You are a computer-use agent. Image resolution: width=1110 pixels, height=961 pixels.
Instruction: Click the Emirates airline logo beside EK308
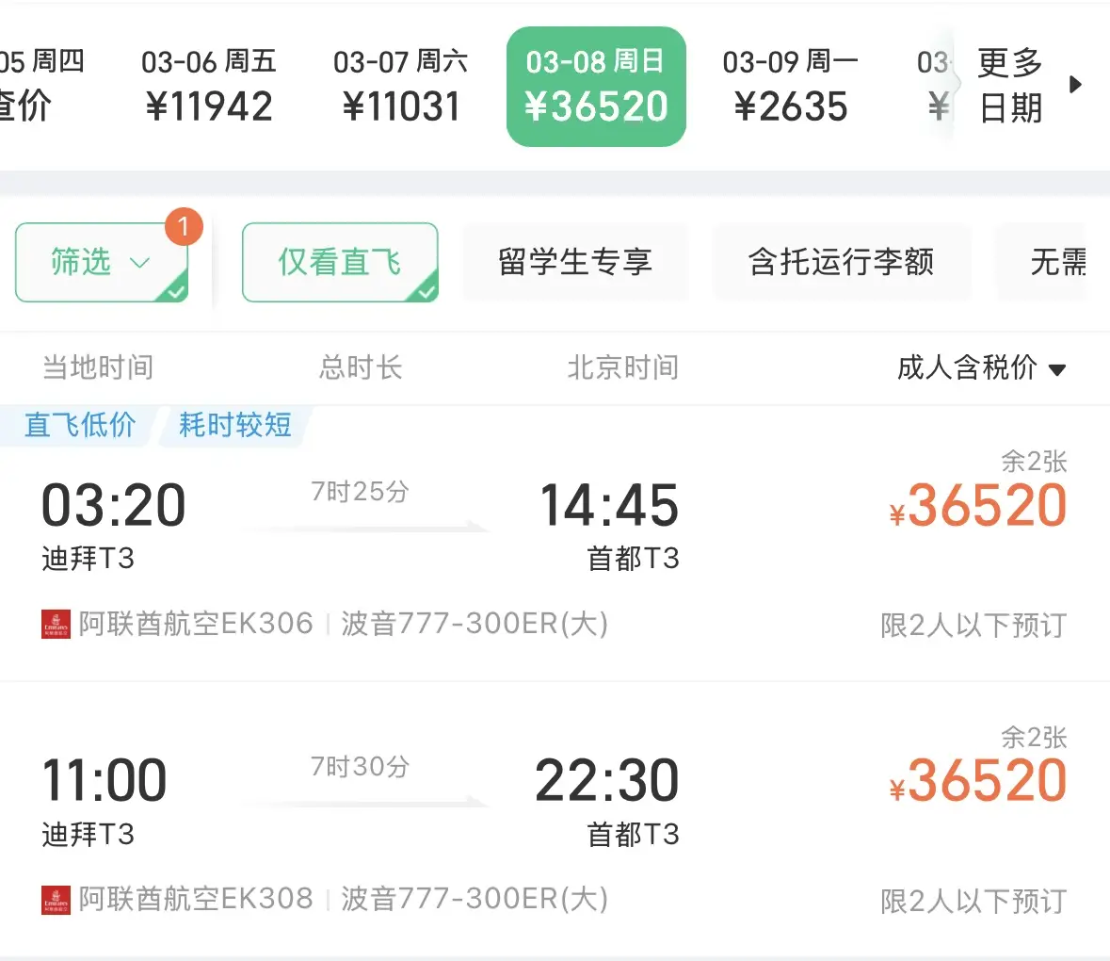[57, 901]
